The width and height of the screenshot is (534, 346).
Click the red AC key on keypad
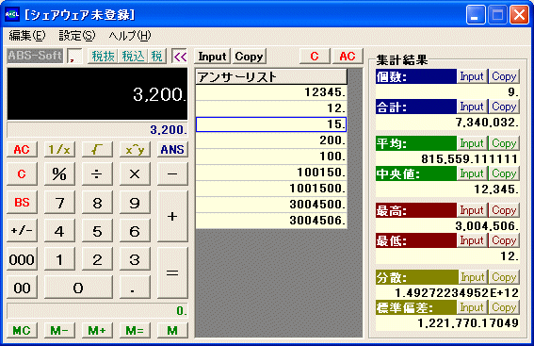coord(22,150)
